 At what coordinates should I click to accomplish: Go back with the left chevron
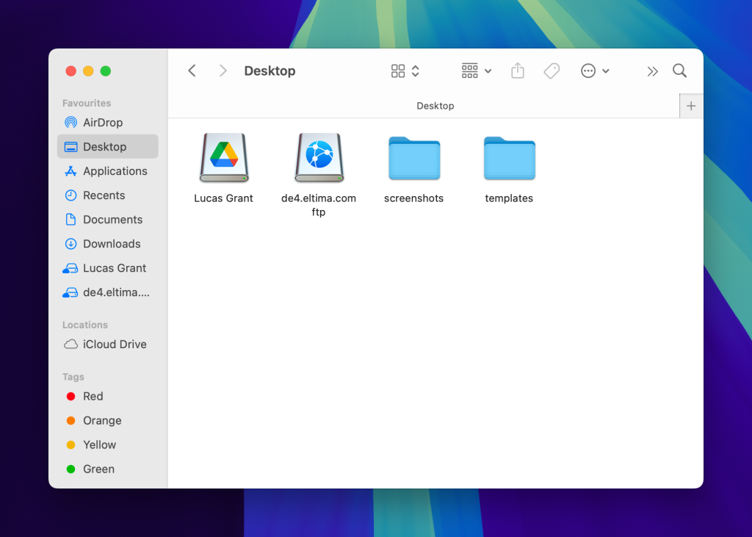click(192, 71)
